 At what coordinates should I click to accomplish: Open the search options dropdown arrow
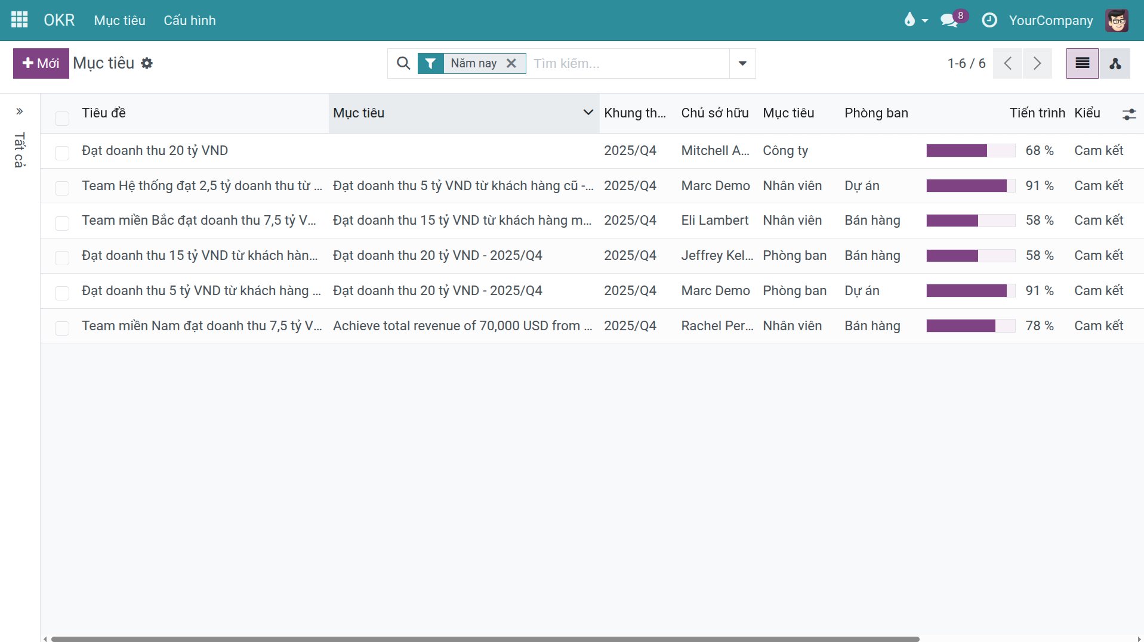[x=742, y=63]
